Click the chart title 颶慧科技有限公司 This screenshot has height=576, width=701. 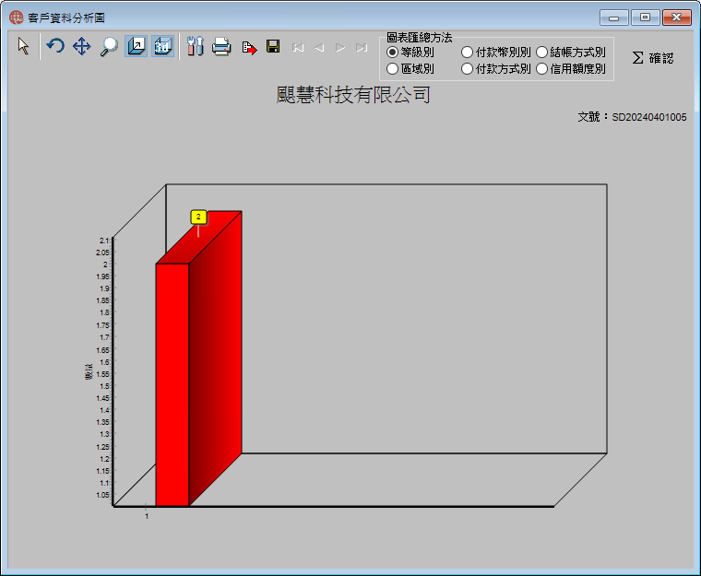[353, 95]
